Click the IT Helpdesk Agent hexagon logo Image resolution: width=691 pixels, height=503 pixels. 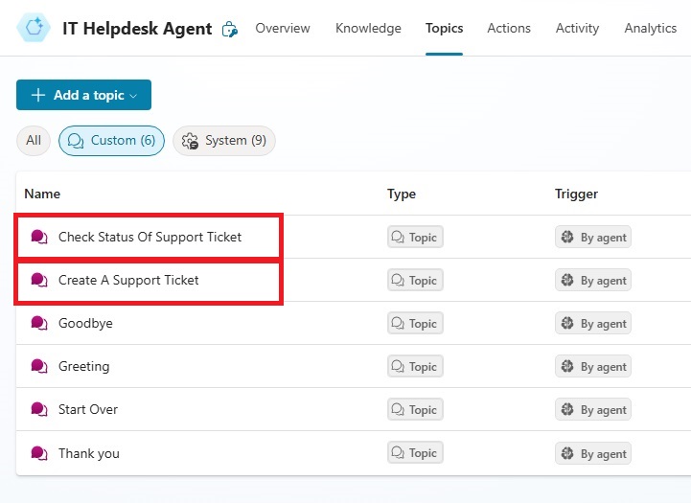click(x=34, y=28)
